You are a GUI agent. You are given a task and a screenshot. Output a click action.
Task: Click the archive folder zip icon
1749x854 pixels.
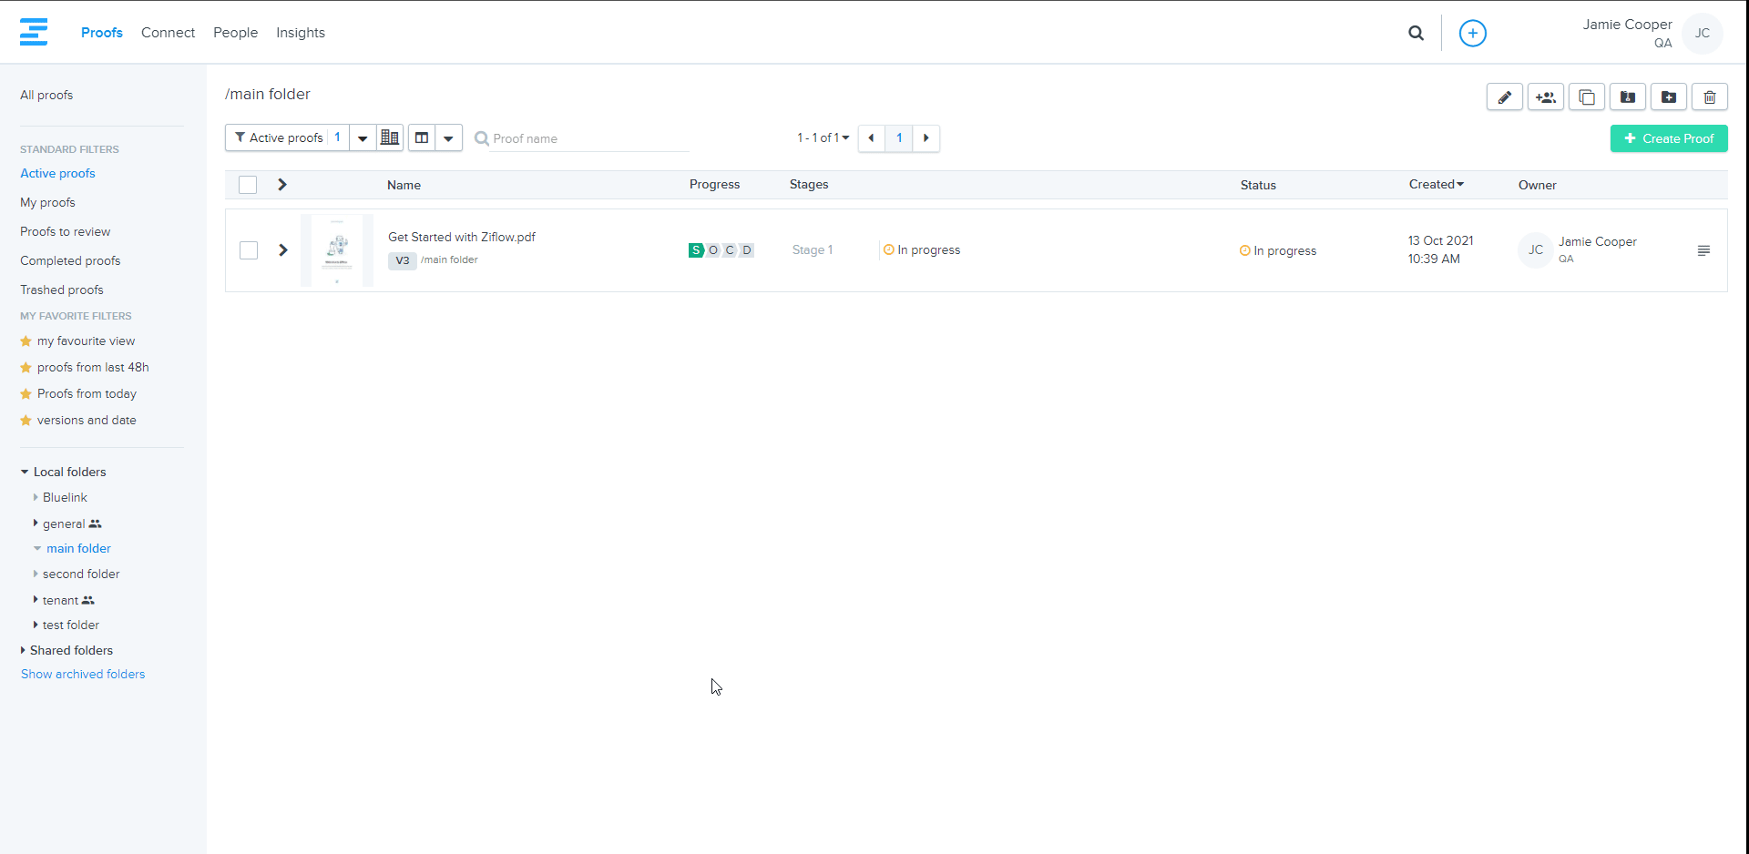coord(1627,97)
